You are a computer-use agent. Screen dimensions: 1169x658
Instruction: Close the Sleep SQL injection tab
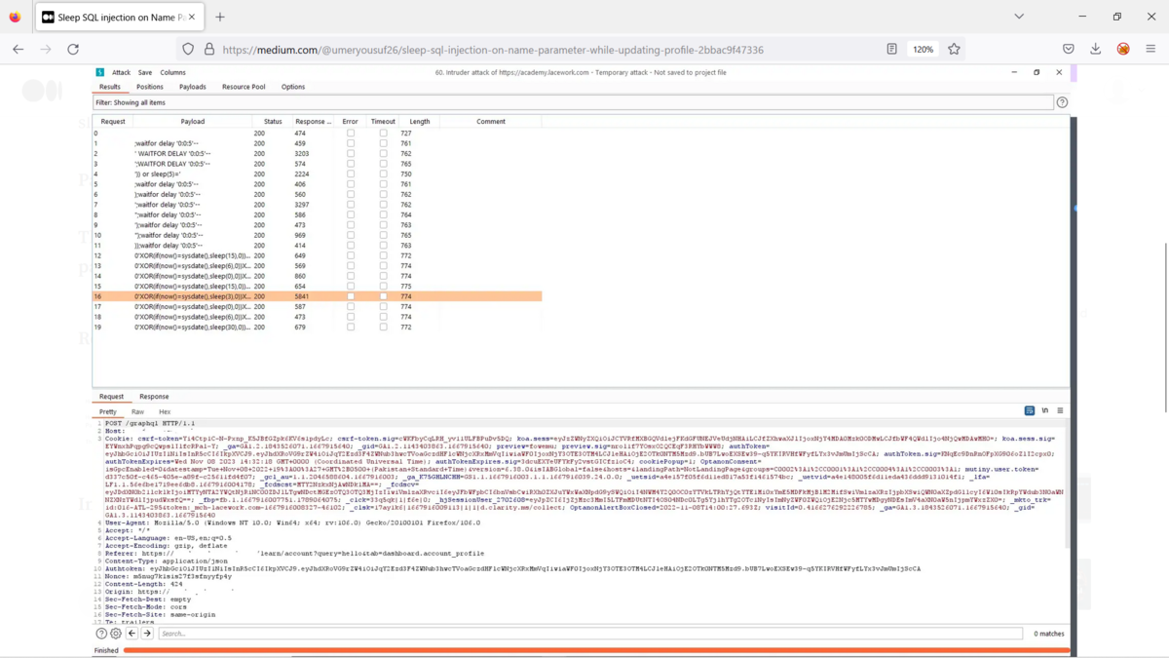[192, 17]
